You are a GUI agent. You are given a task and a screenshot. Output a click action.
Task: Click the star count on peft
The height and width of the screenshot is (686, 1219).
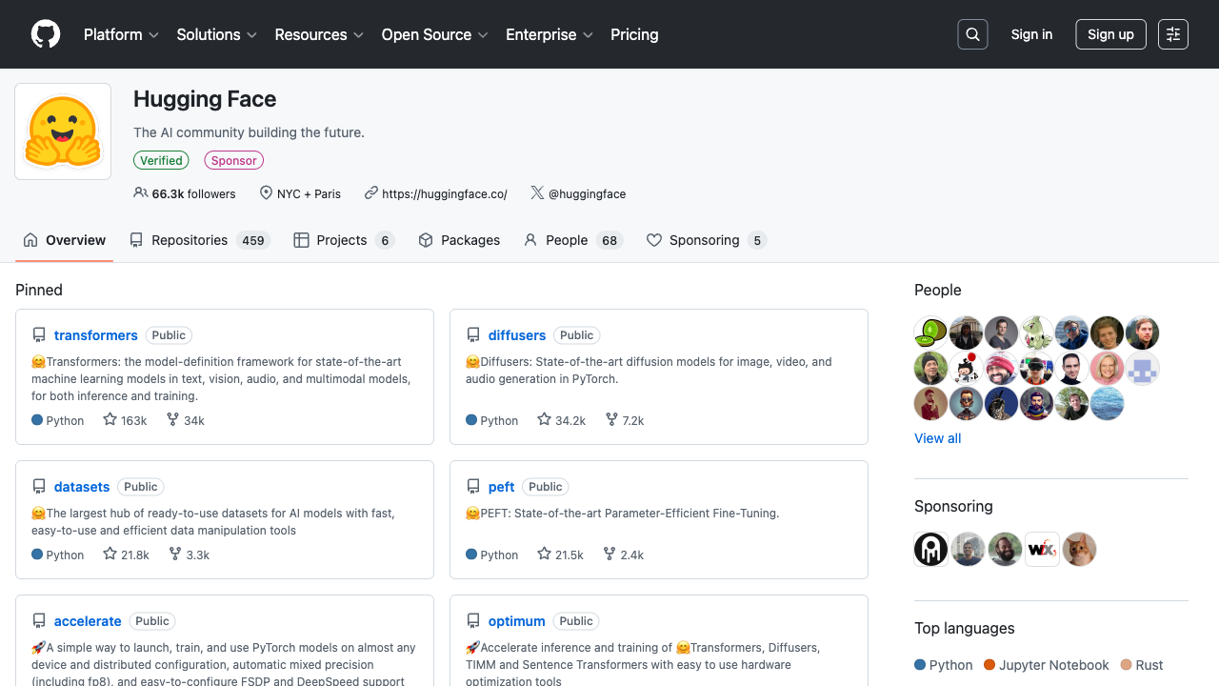(x=560, y=555)
